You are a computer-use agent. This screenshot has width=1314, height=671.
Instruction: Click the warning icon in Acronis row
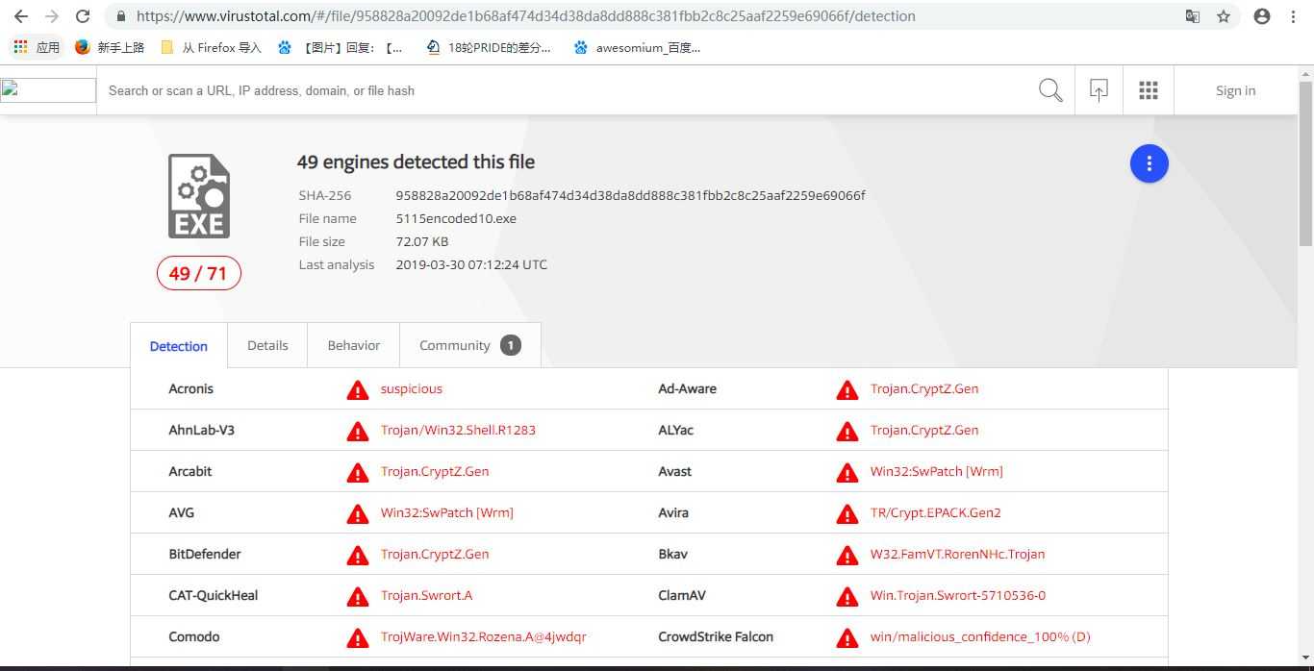(x=358, y=389)
